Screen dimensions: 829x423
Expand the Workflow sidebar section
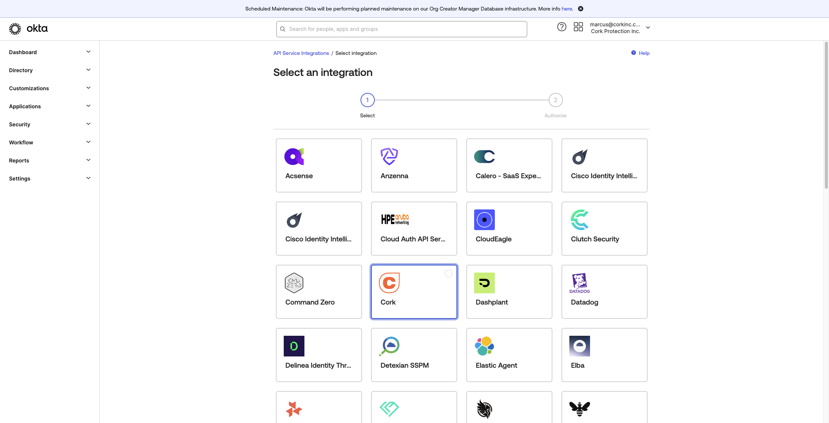[50, 143]
